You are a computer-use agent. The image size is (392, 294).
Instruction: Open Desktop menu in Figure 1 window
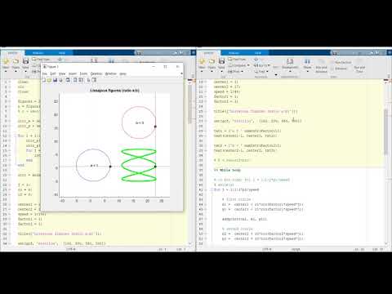pos(96,73)
